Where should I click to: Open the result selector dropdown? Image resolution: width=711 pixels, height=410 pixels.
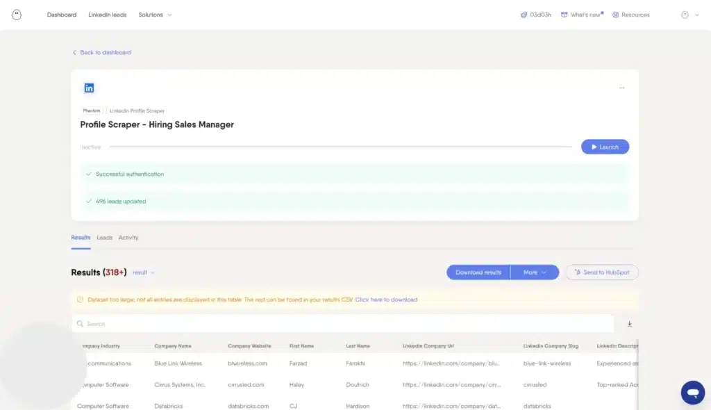coord(144,272)
